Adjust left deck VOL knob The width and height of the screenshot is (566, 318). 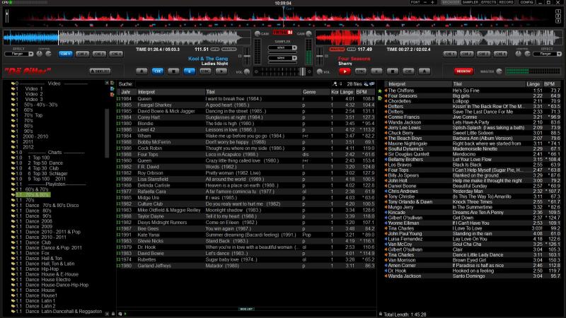(x=247, y=72)
